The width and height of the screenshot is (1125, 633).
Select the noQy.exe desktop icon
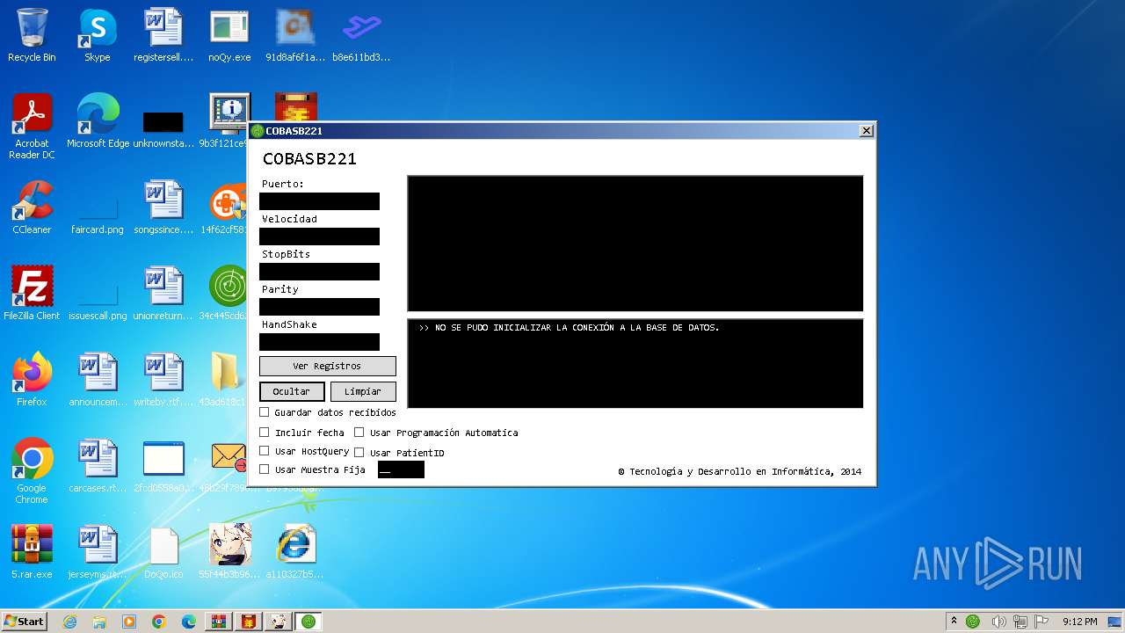click(x=229, y=35)
